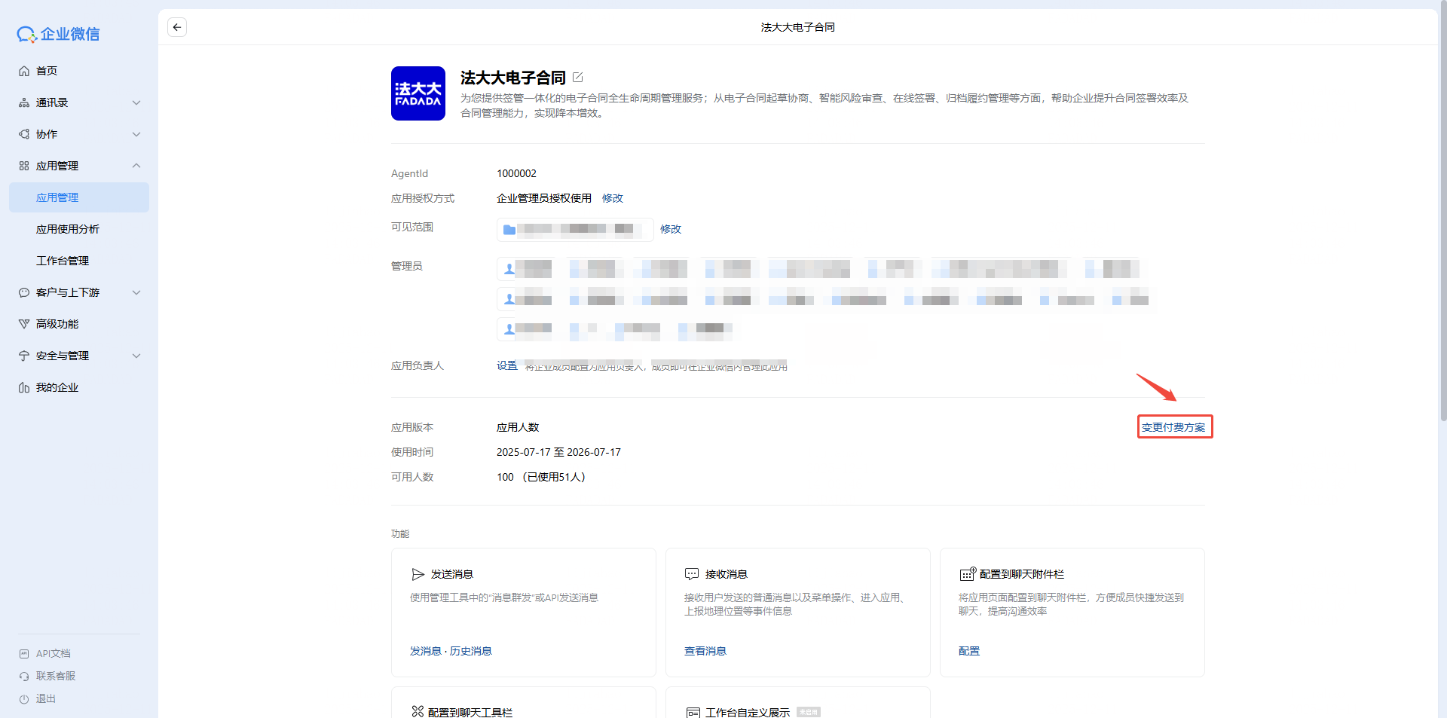Click the 配置到聊天工具栏 icon
This screenshot has height=718, width=1447.
(x=418, y=711)
